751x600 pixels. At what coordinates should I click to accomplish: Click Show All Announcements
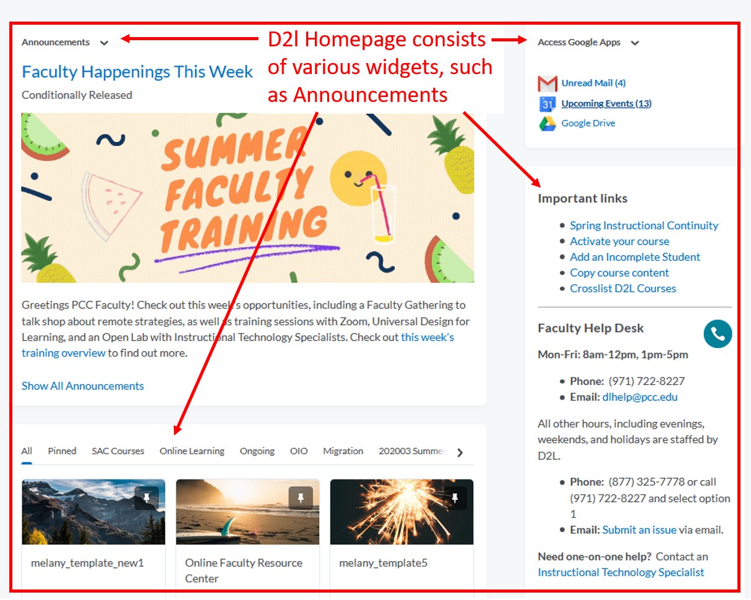click(x=82, y=386)
